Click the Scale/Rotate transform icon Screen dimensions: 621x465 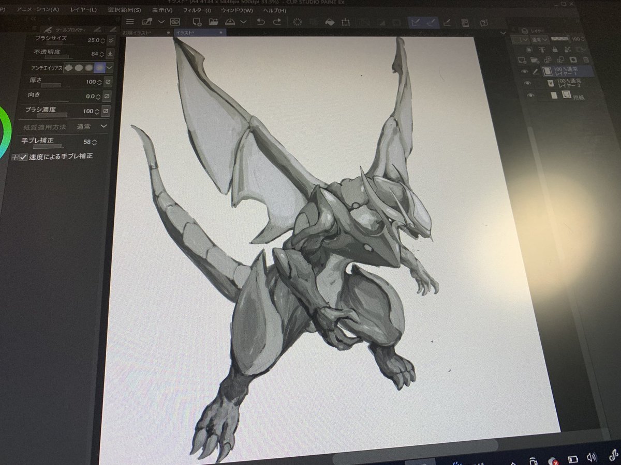point(345,22)
